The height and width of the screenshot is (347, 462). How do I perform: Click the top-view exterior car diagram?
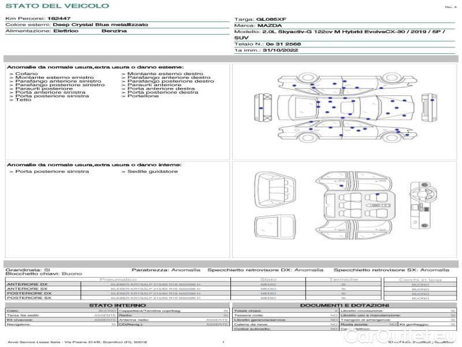coord(346,106)
